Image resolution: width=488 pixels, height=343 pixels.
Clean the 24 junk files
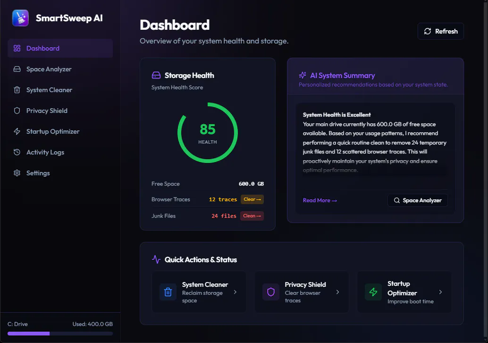coord(252,216)
